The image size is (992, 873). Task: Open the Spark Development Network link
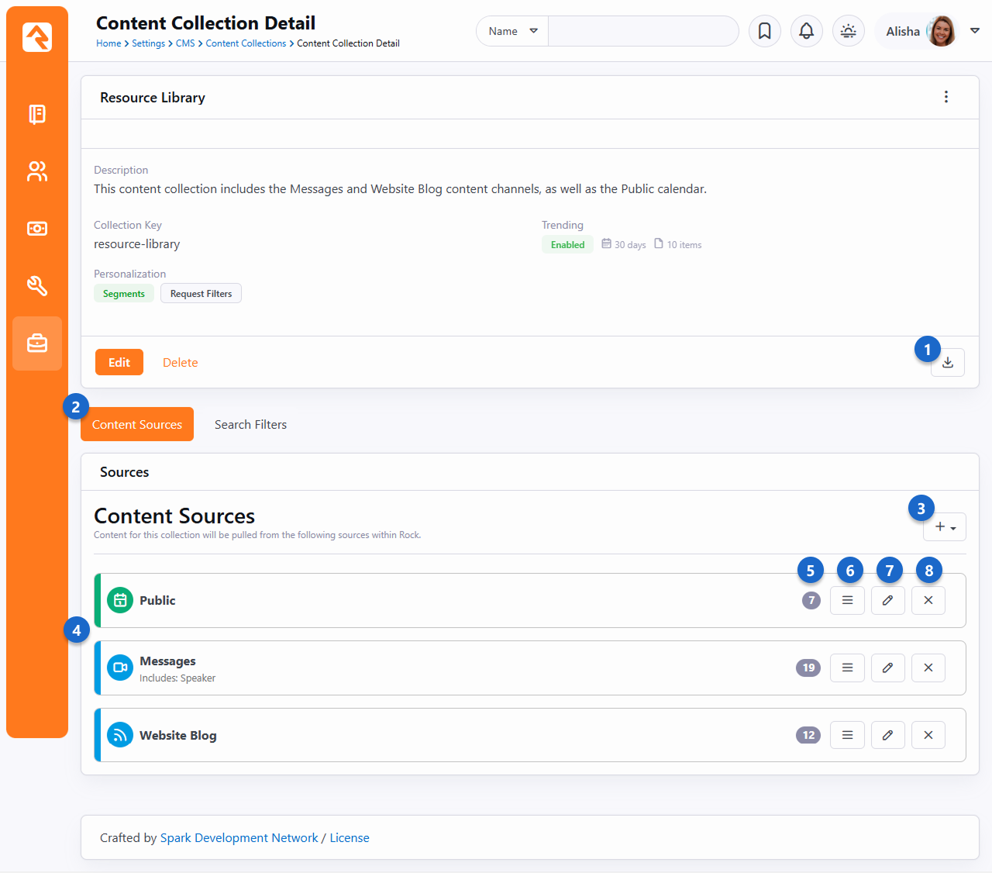click(x=239, y=837)
